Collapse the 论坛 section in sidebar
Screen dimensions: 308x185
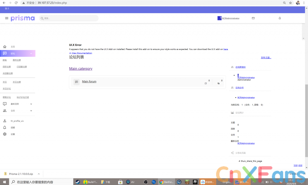pyautogui.click(x=31, y=53)
